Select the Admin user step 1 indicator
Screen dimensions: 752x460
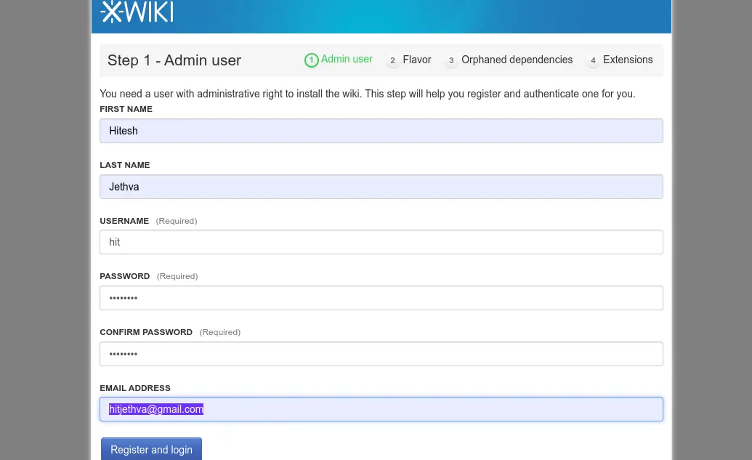[x=338, y=60]
